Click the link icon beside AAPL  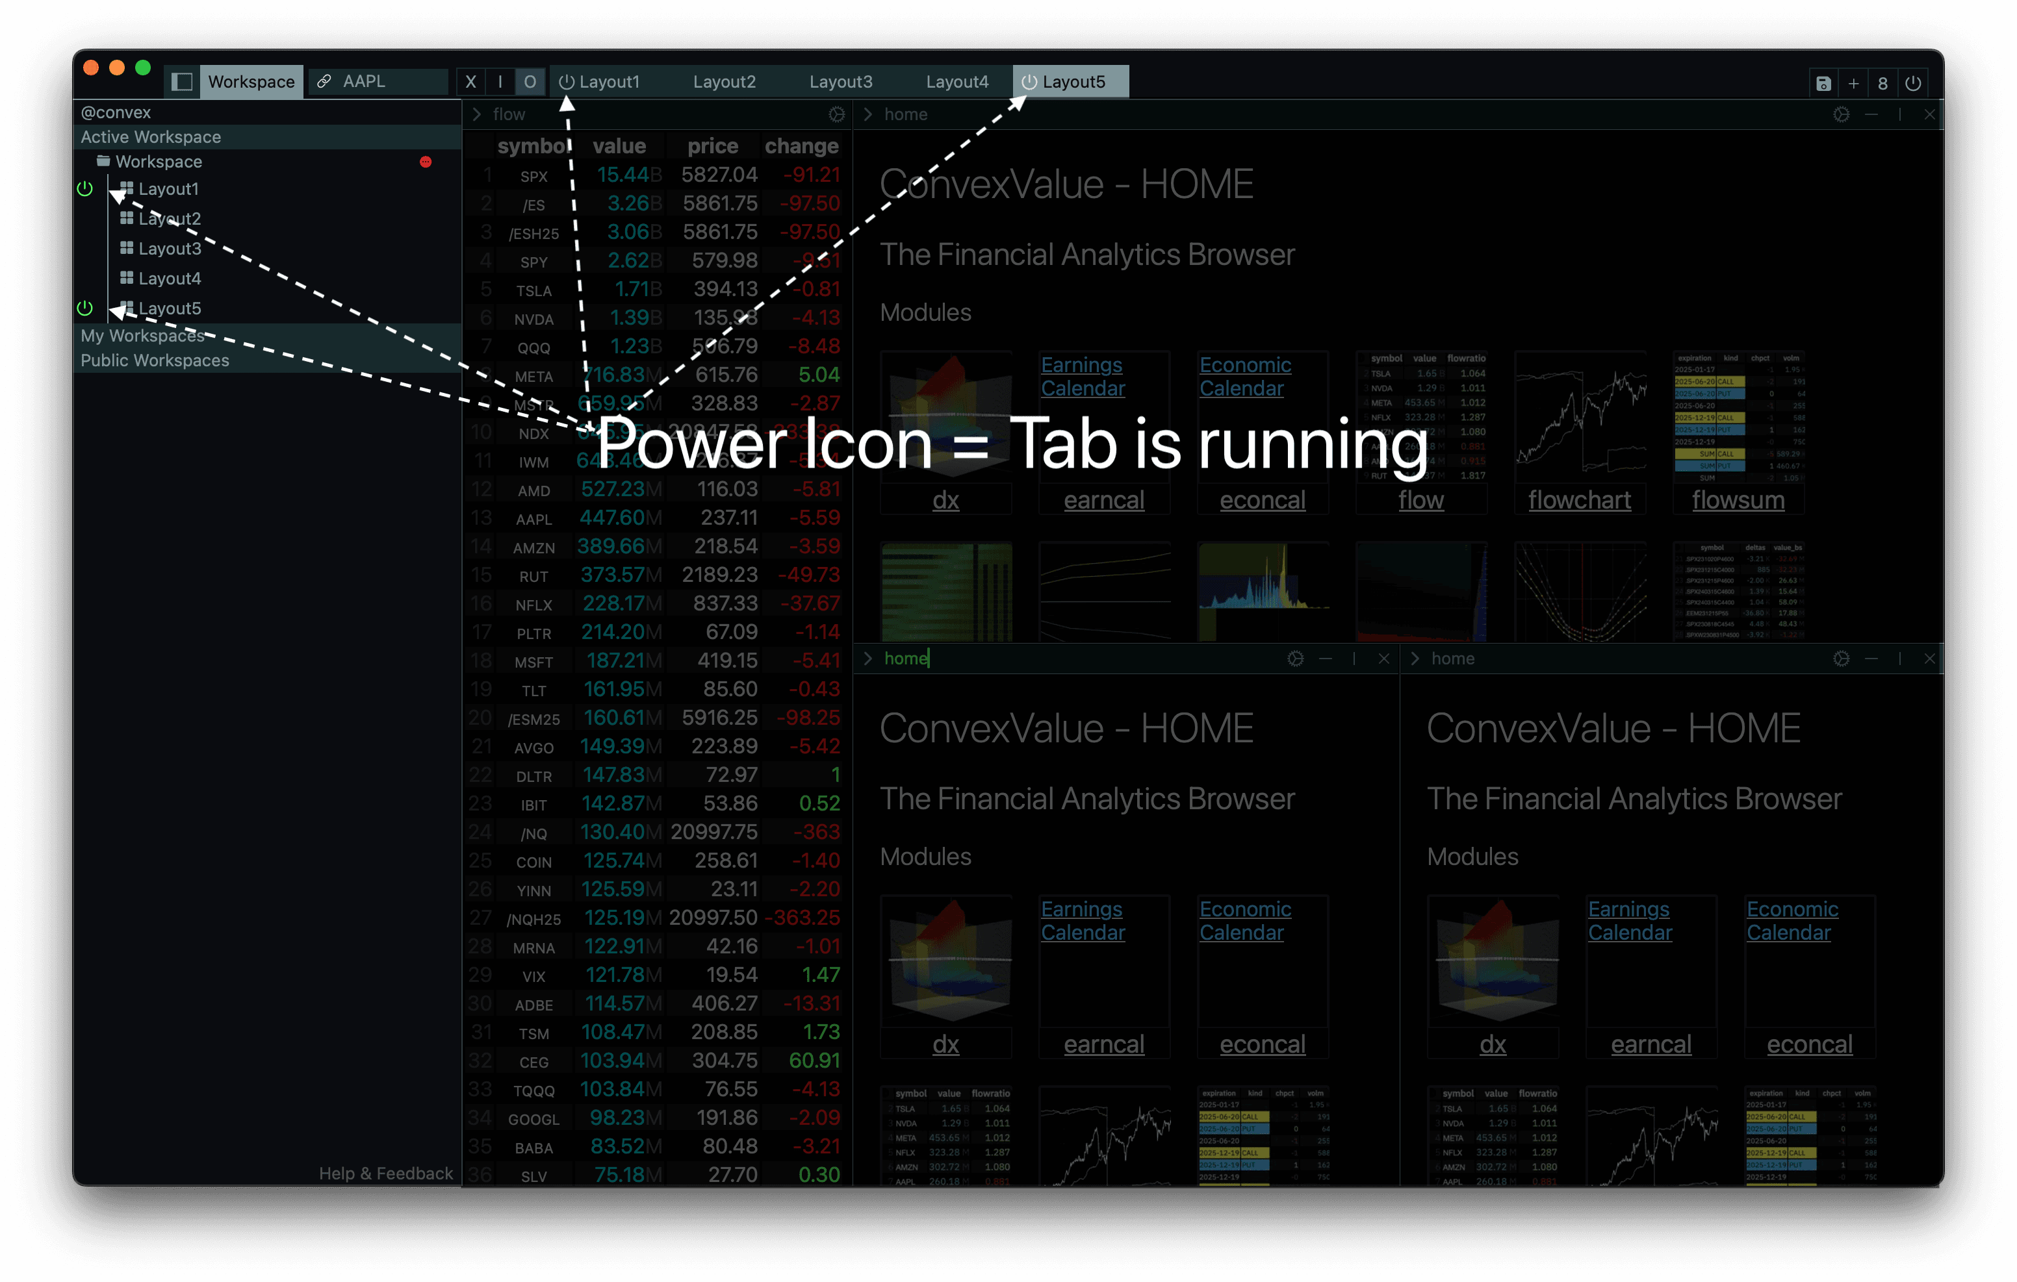coord(324,81)
